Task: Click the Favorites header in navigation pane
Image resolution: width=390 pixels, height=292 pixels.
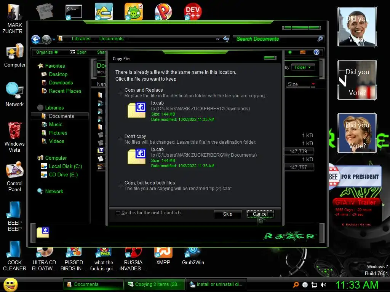Action: pos(55,66)
